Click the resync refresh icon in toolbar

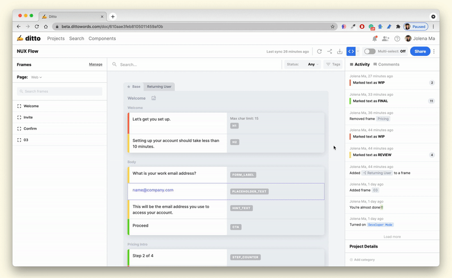(x=319, y=51)
